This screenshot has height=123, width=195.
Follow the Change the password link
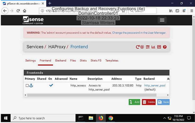[139, 33]
